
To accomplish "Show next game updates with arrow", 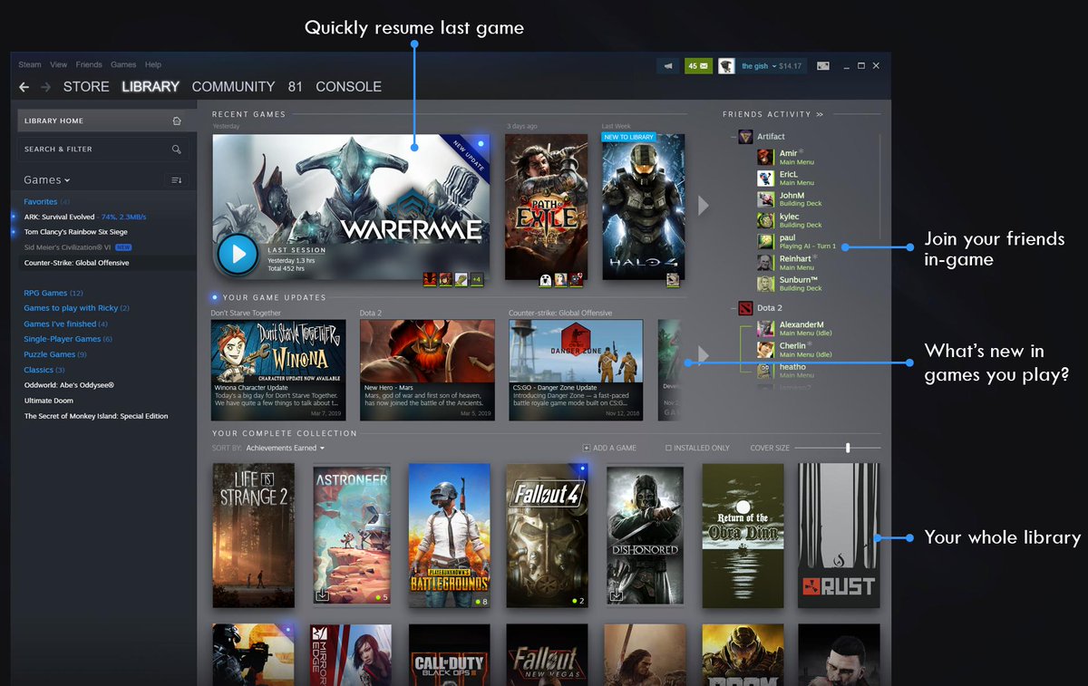I will point(703,353).
